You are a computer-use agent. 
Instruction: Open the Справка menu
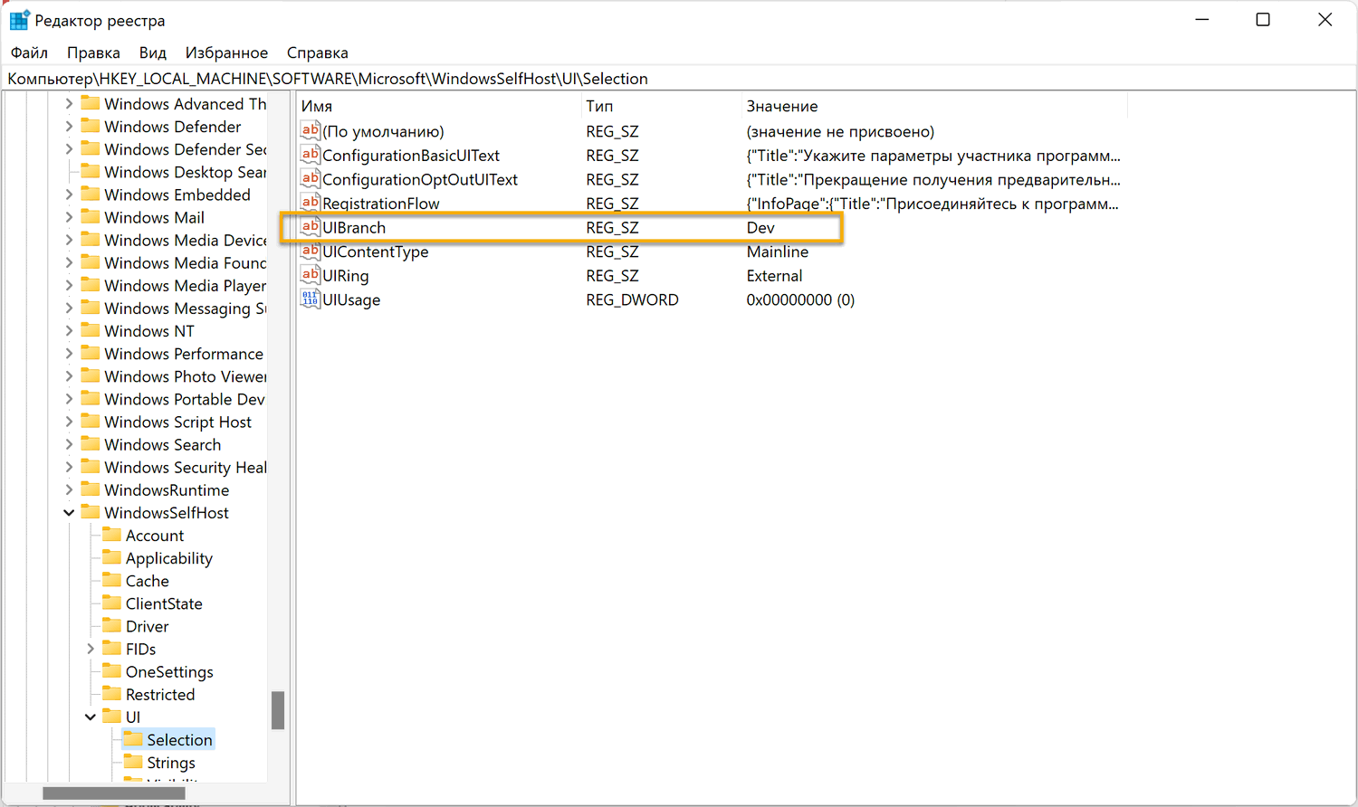pyautogui.click(x=318, y=52)
